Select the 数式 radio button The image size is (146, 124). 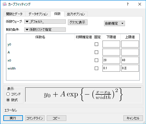pyautogui.click(x=8, y=100)
